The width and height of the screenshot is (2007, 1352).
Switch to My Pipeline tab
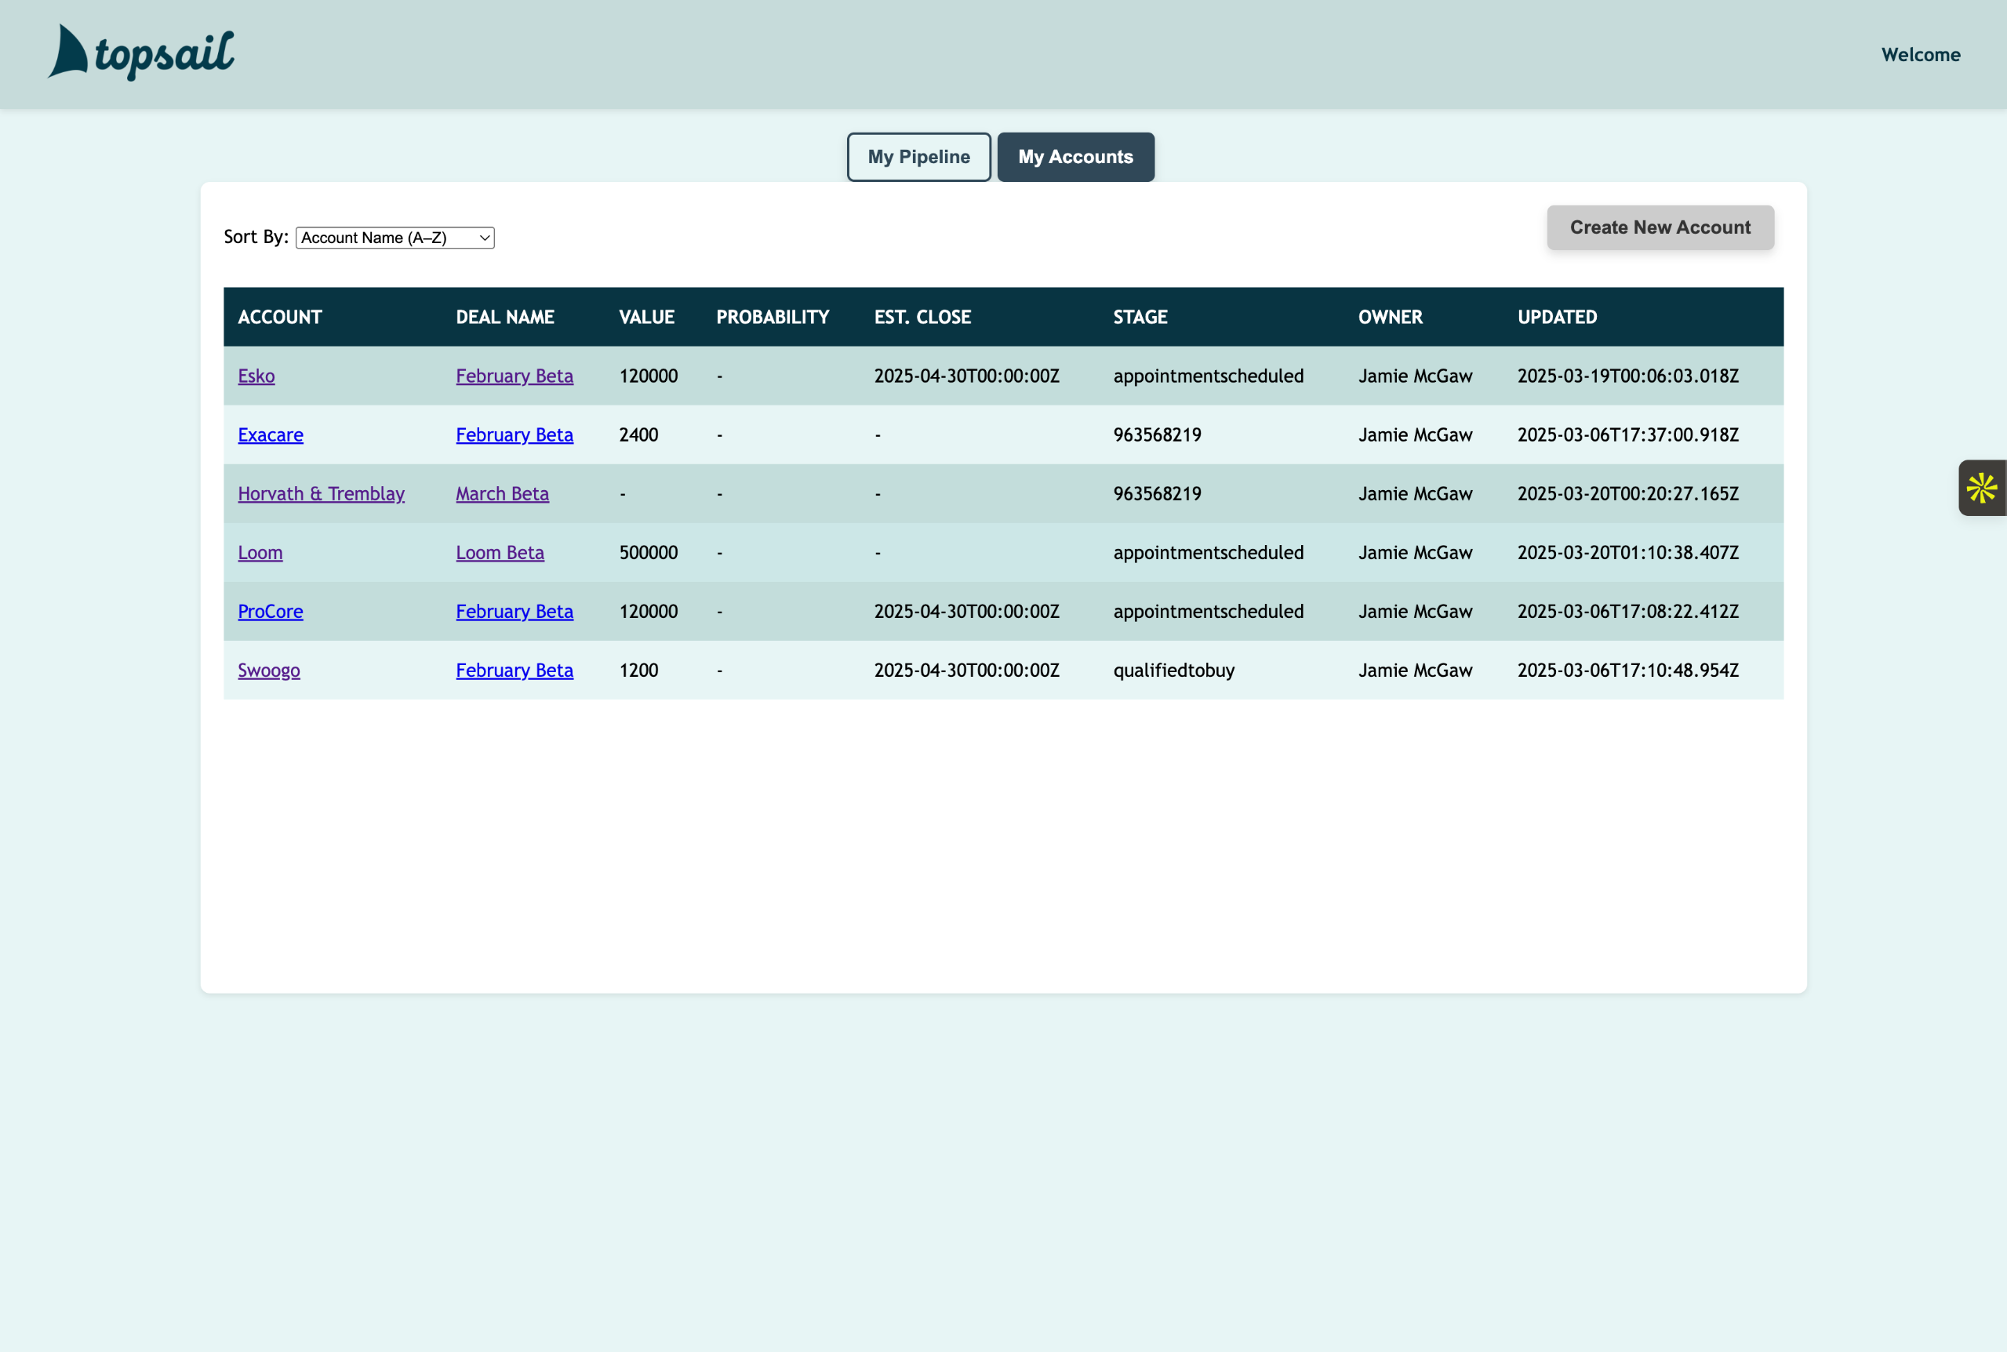click(918, 157)
